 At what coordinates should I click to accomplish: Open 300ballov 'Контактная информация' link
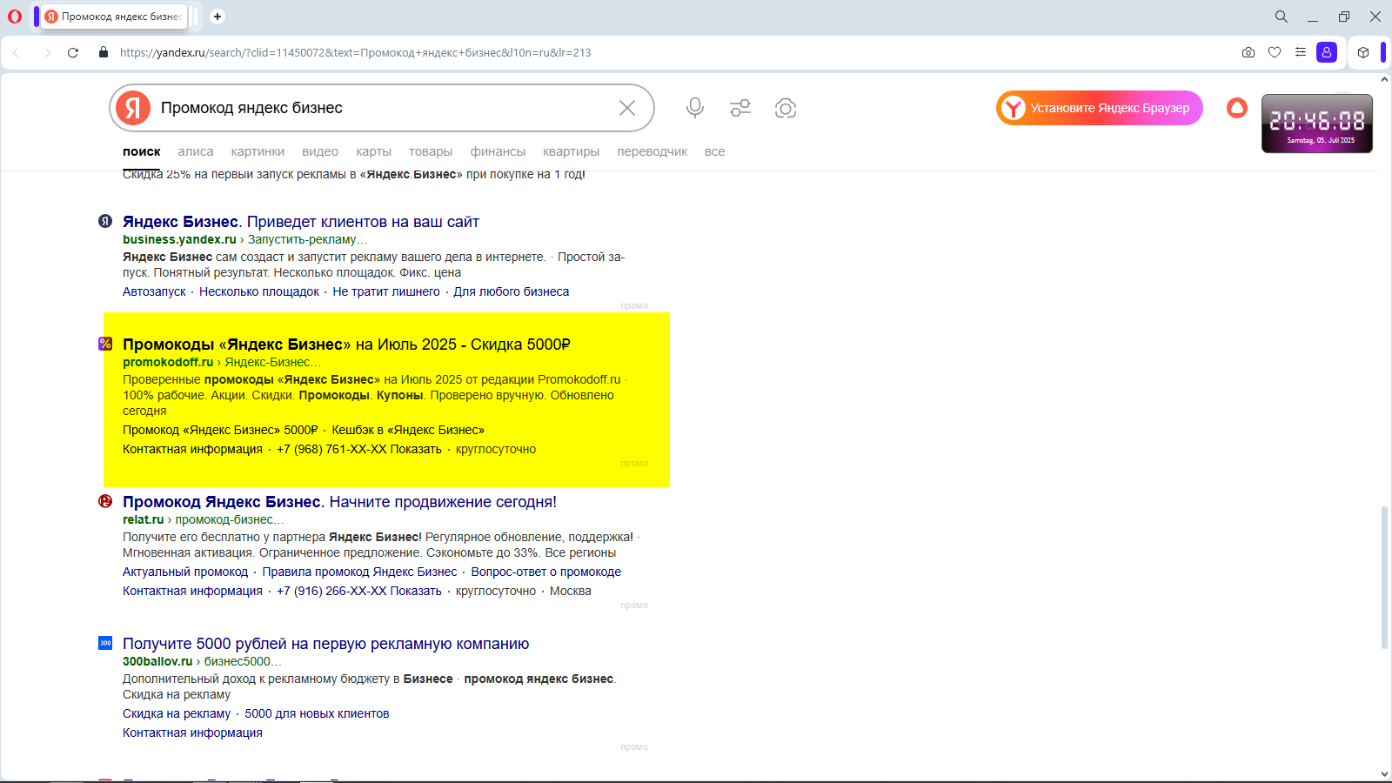pyautogui.click(x=192, y=733)
